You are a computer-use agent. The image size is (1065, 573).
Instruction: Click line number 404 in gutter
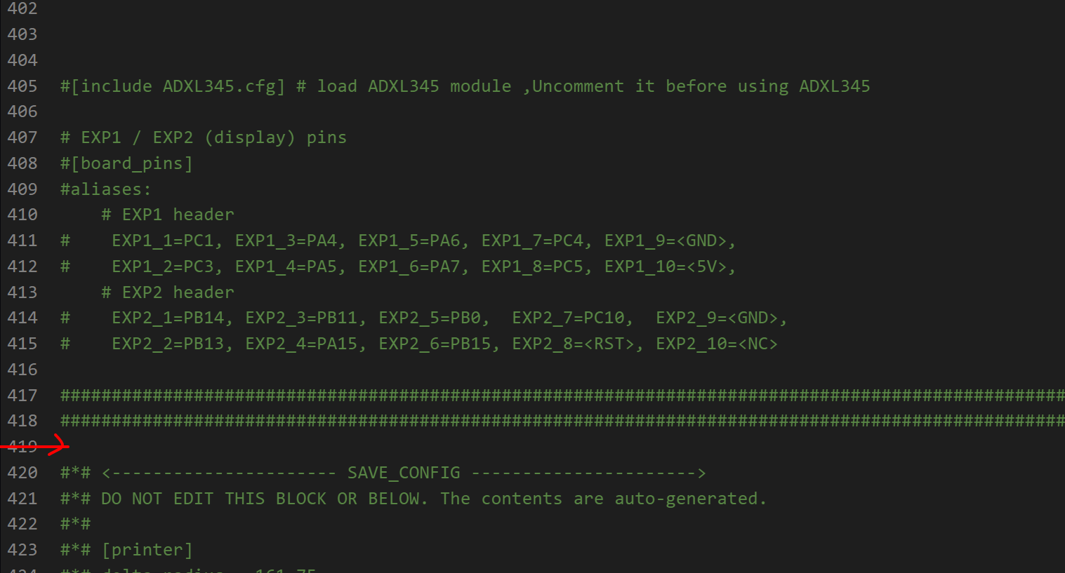click(22, 60)
